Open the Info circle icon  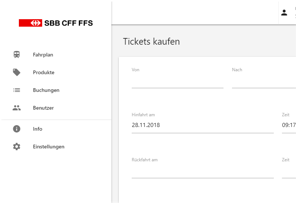click(17, 129)
